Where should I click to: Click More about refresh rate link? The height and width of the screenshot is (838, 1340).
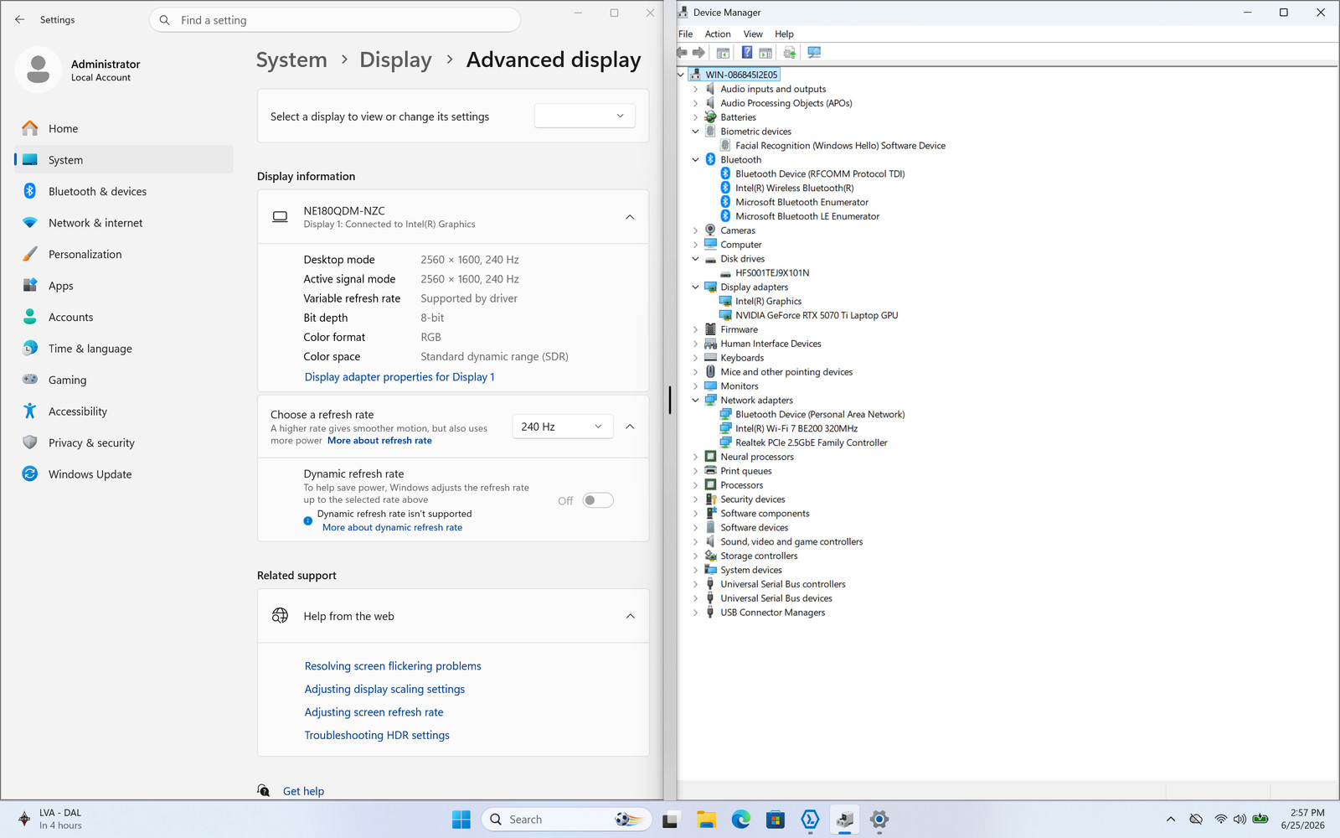[379, 441]
